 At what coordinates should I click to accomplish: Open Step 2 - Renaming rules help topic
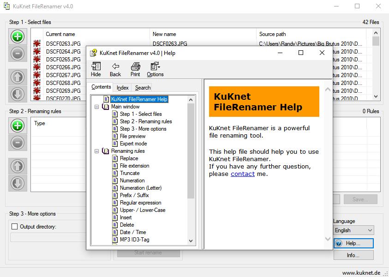point(146,121)
